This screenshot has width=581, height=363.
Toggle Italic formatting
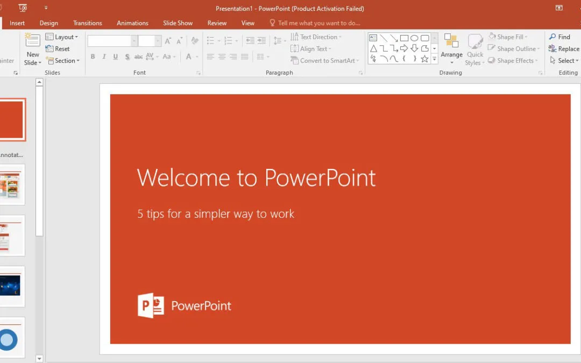click(x=104, y=56)
